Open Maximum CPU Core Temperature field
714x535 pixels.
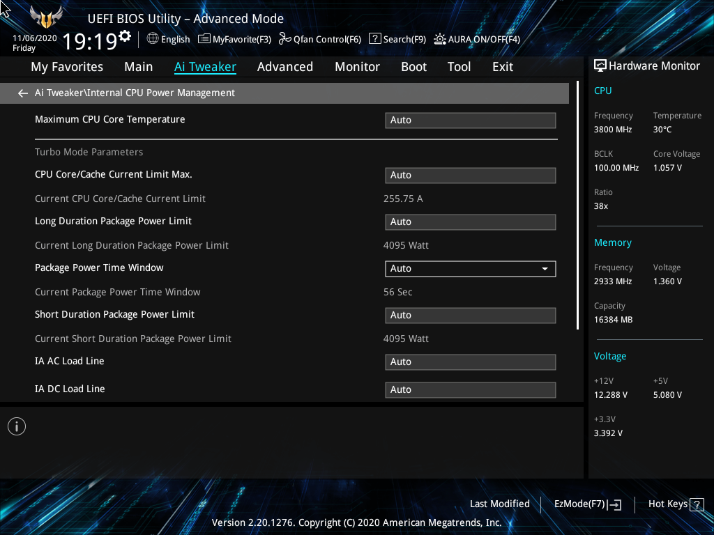470,121
